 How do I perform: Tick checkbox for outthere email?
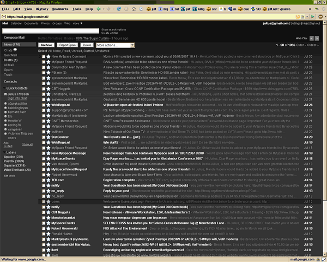coord(44,132)
